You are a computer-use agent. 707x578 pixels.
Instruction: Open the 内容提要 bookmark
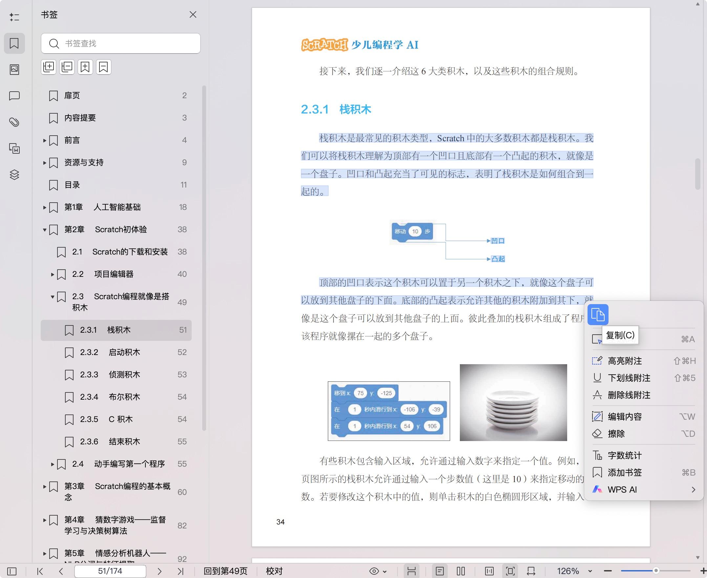116,118
